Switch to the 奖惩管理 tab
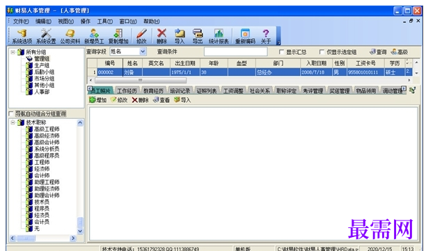This screenshot has height=251, width=426. [340, 91]
